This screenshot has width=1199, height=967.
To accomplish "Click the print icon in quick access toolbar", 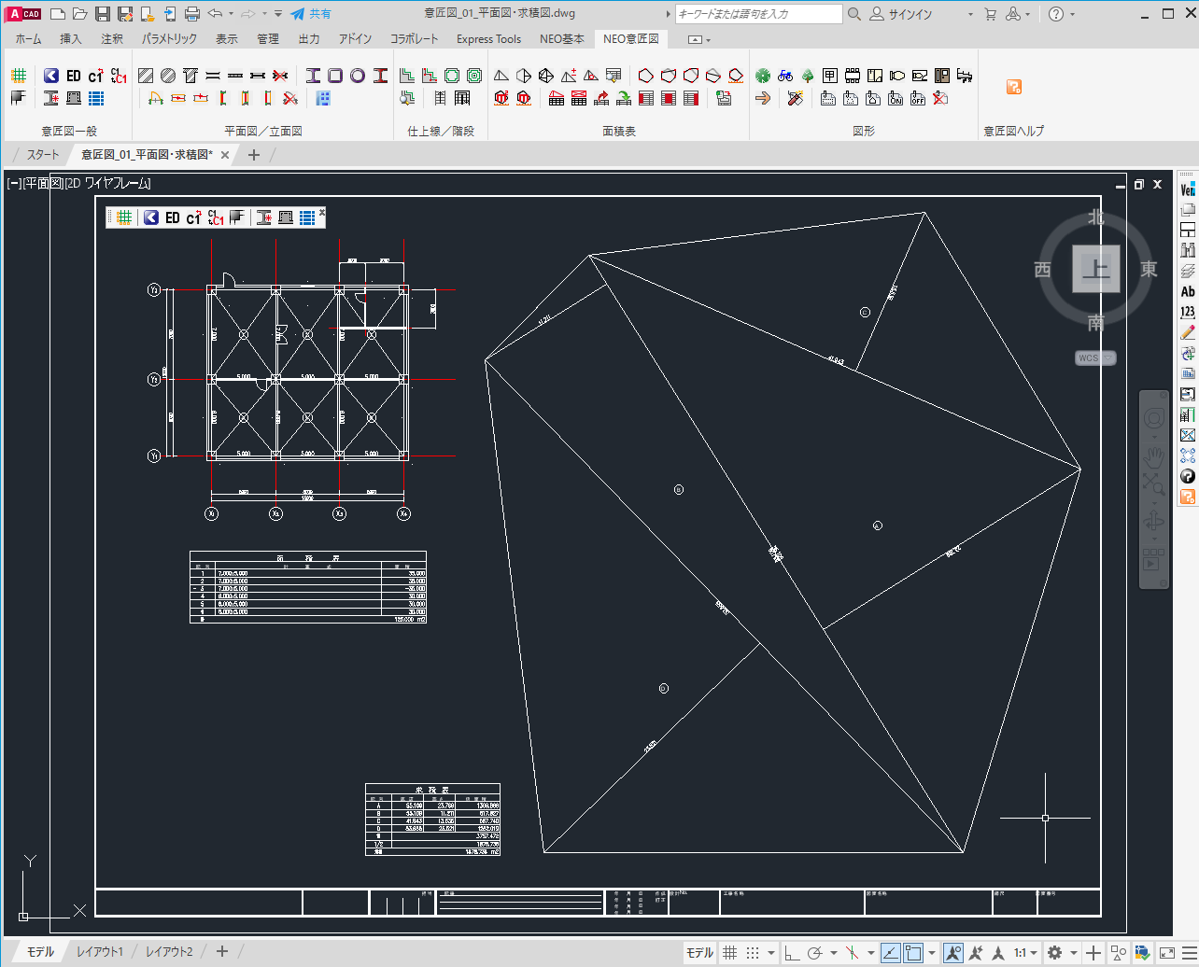I will click(x=192, y=14).
